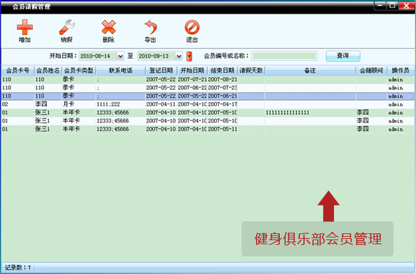Image resolution: width=416 pixels, height=274 pixels.
Task: Click the red plus 增加 (Add) icon
Action: click(x=24, y=27)
